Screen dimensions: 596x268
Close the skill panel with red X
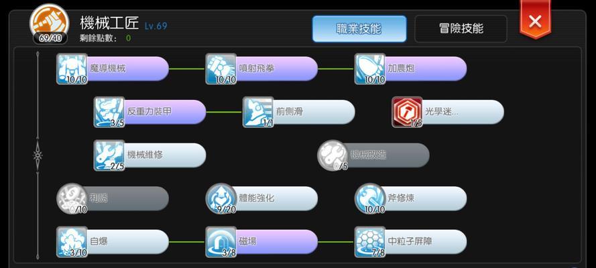(x=535, y=19)
